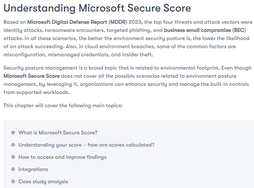254x188 pixels.
Task: Click bold "Microsoft Digital Defense Report" term
Action: click(x=67, y=22)
